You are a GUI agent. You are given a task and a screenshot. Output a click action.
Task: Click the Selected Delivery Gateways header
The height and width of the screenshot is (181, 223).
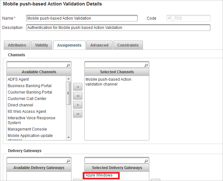117,167
